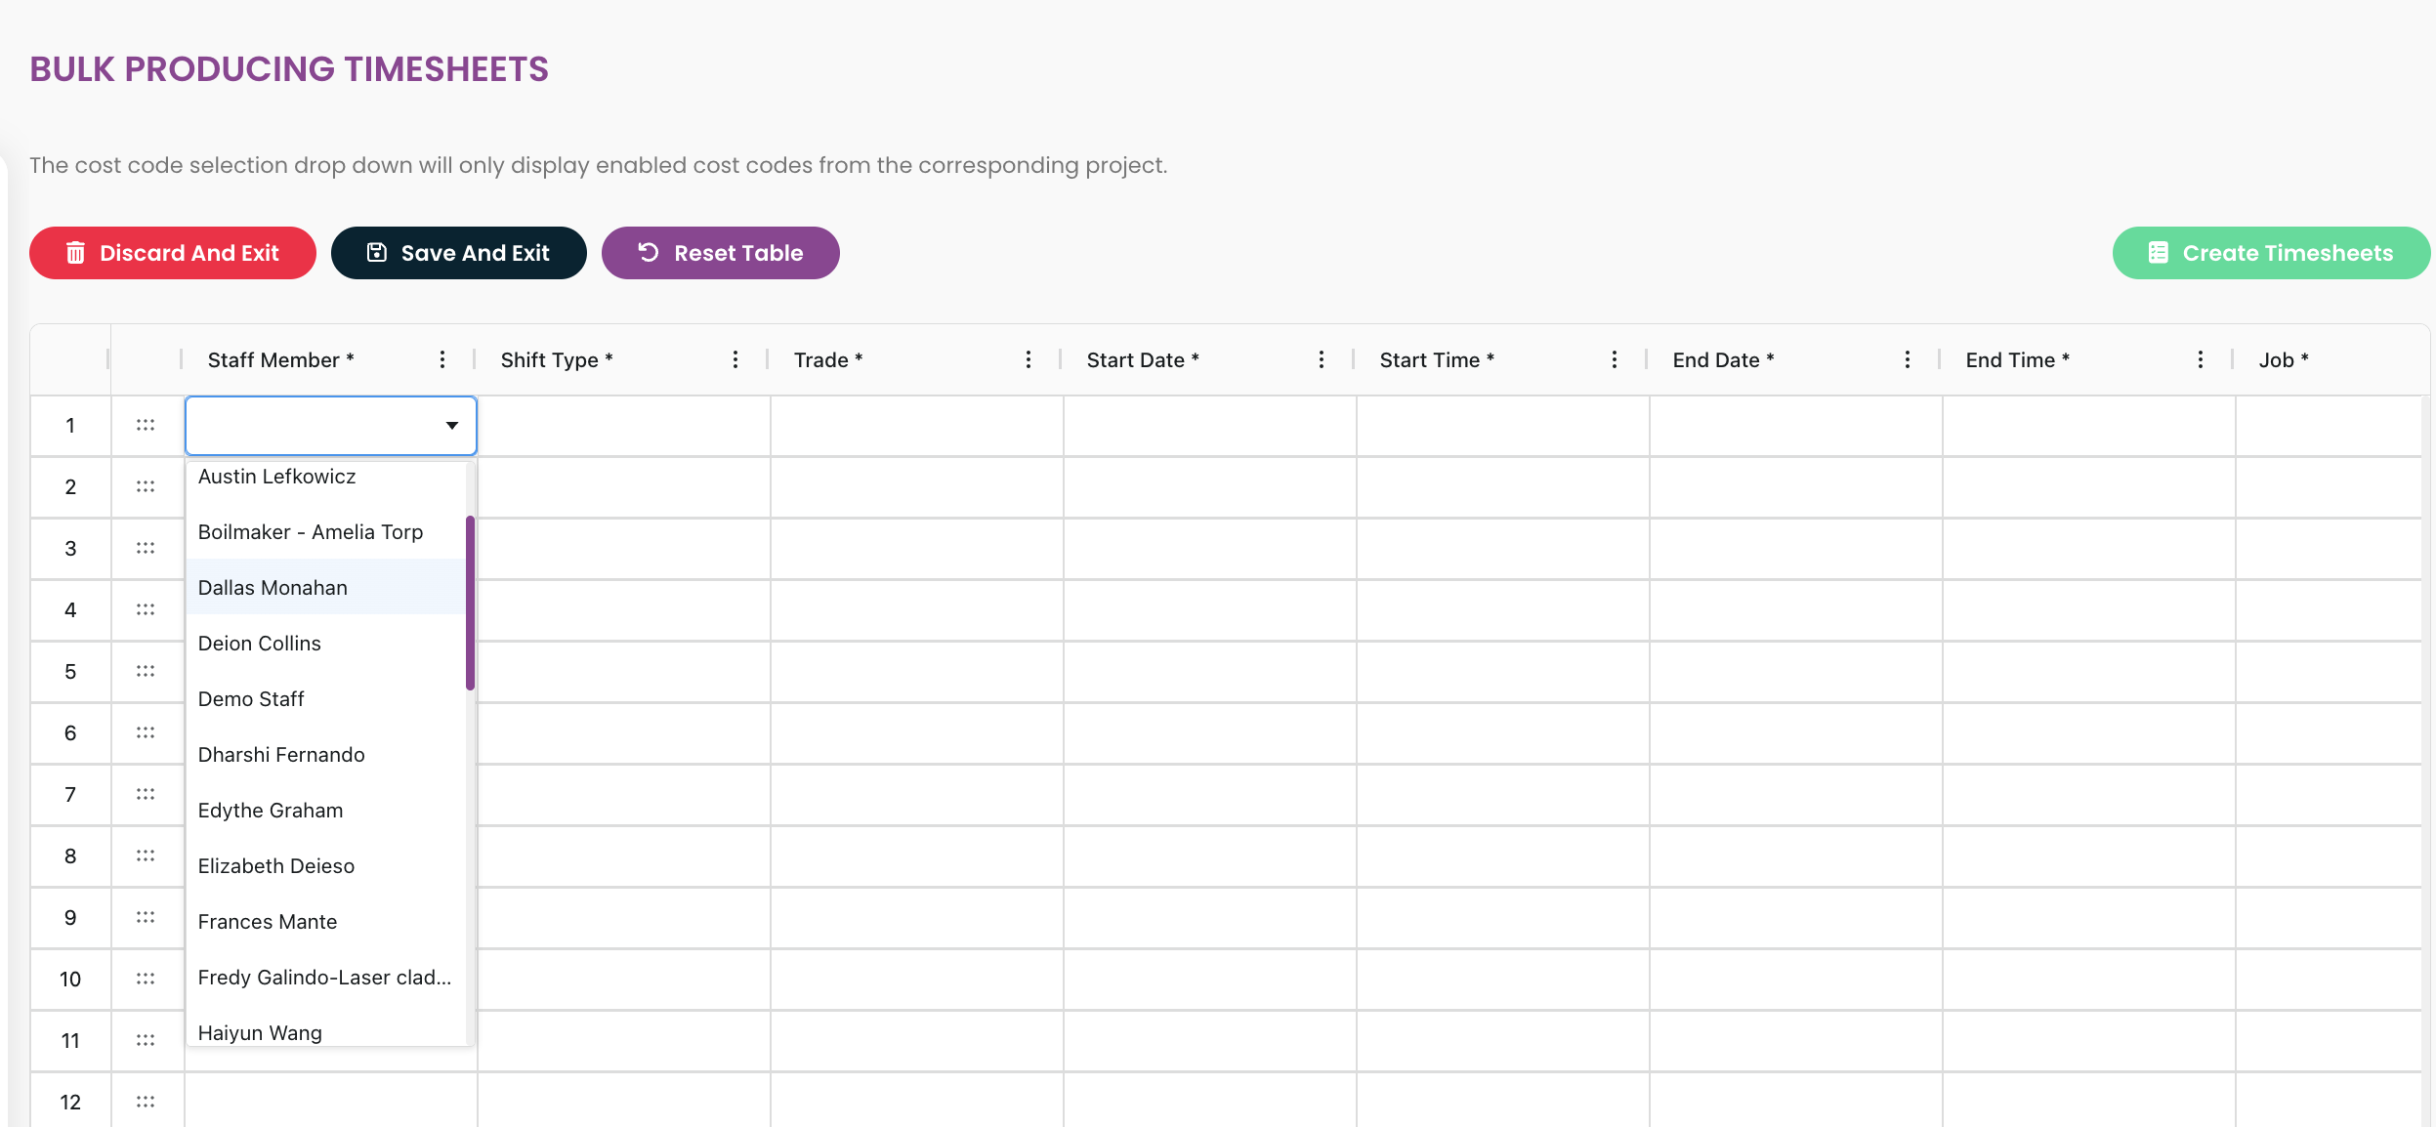2436x1127 pixels.
Task: Click the row 3 drag handle
Action: click(146, 548)
